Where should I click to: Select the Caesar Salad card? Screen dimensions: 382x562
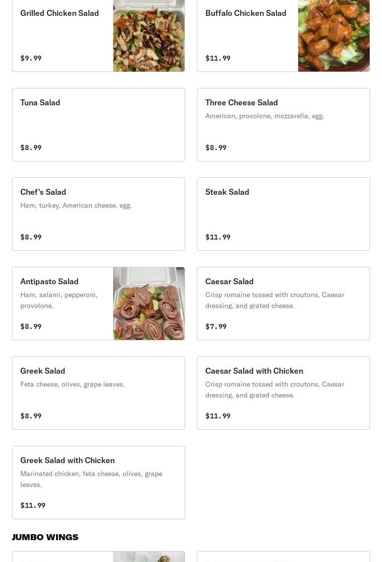tap(283, 304)
